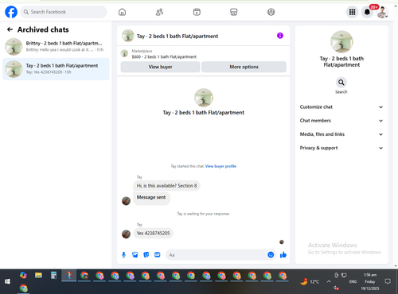This screenshot has height=294, width=398.
Task: Click Tay's avatar beside 'Yes 4238745205'
Action: (126, 234)
